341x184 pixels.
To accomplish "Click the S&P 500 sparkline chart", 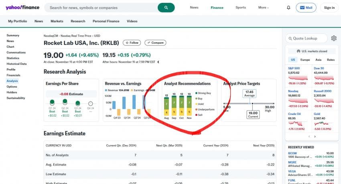I will [x=298, y=78].
